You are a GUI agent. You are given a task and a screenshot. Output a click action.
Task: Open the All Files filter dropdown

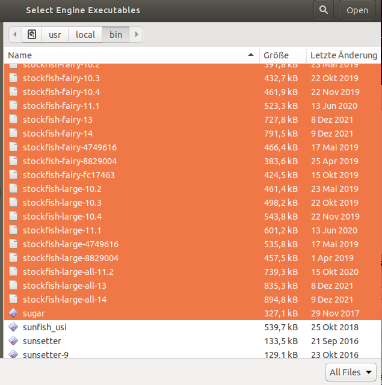coord(351,372)
